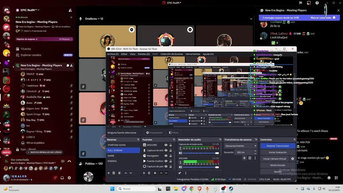Image resolution: width=343 pixels, height=193 pixels.
Task: Open options dots for DISCORD mixer channel
Action: [x=180, y=162]
